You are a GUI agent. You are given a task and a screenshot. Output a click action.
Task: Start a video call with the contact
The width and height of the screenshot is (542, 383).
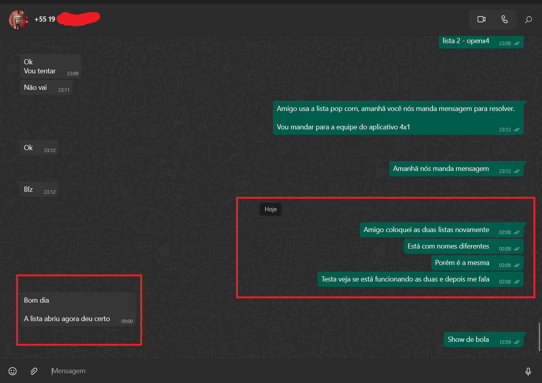pyautogui.click(x=481, y=19)
